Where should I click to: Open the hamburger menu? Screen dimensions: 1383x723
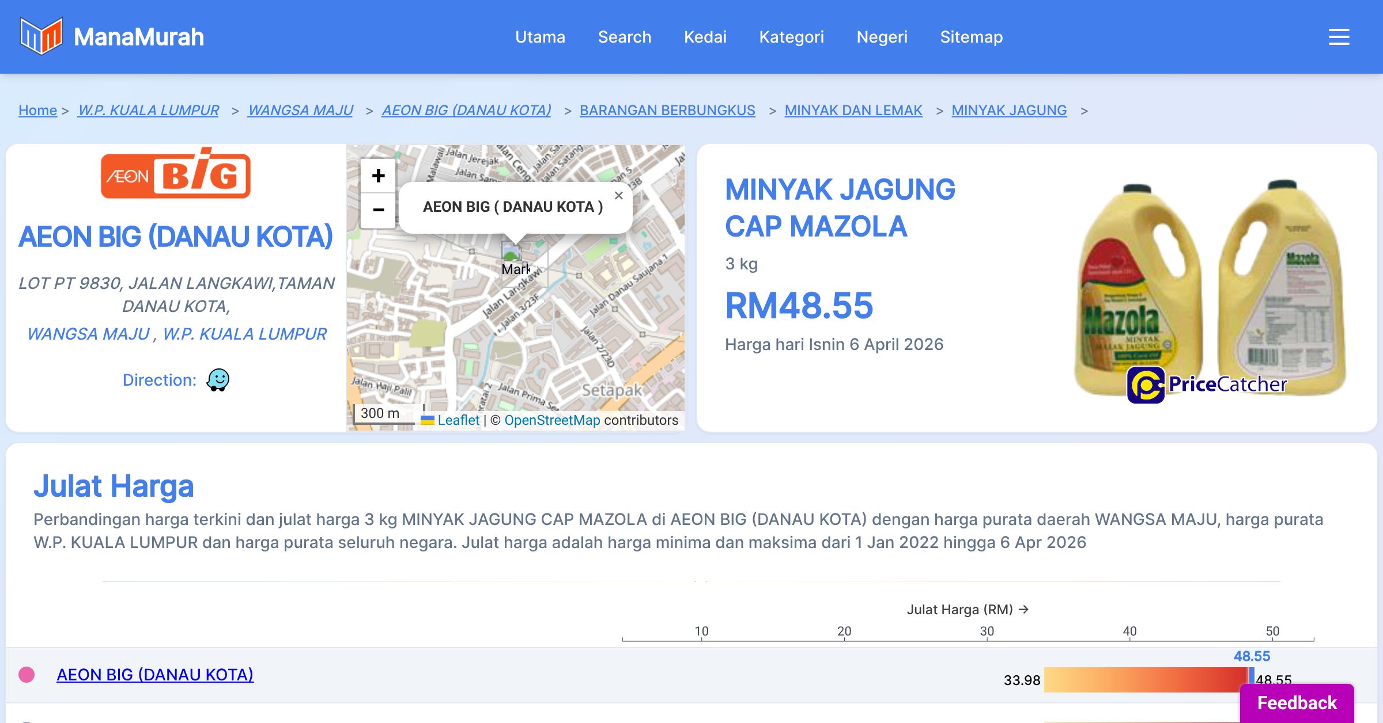tap(1339, 37)
